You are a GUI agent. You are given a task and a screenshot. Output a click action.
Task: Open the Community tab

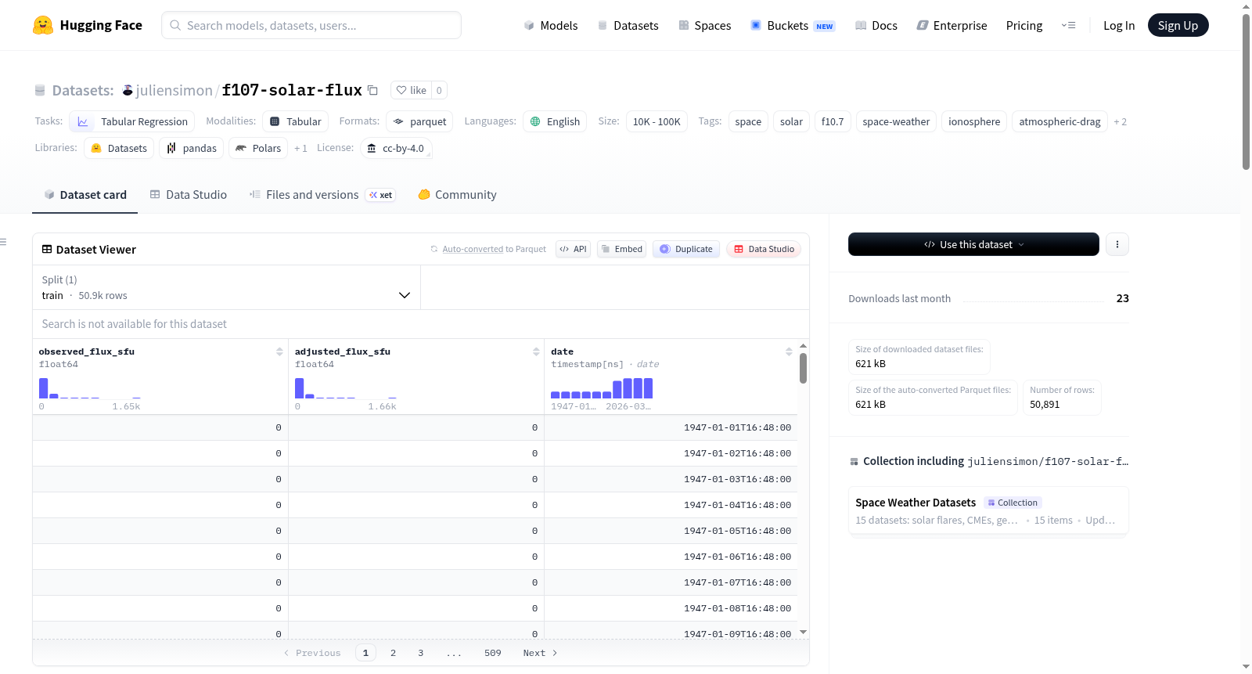[458, 195]
